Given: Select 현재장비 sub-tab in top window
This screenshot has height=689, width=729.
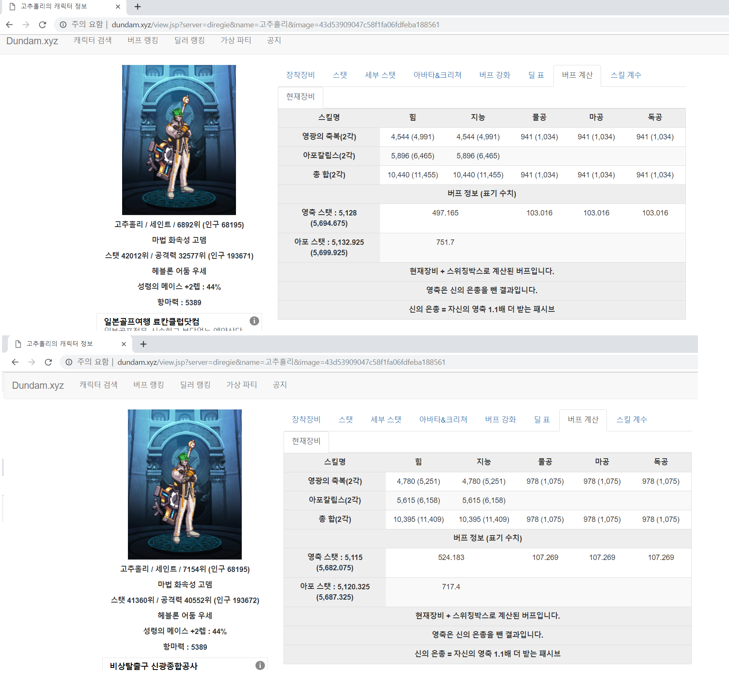Looking at the screenshot, I should click(x=301, y=97).
